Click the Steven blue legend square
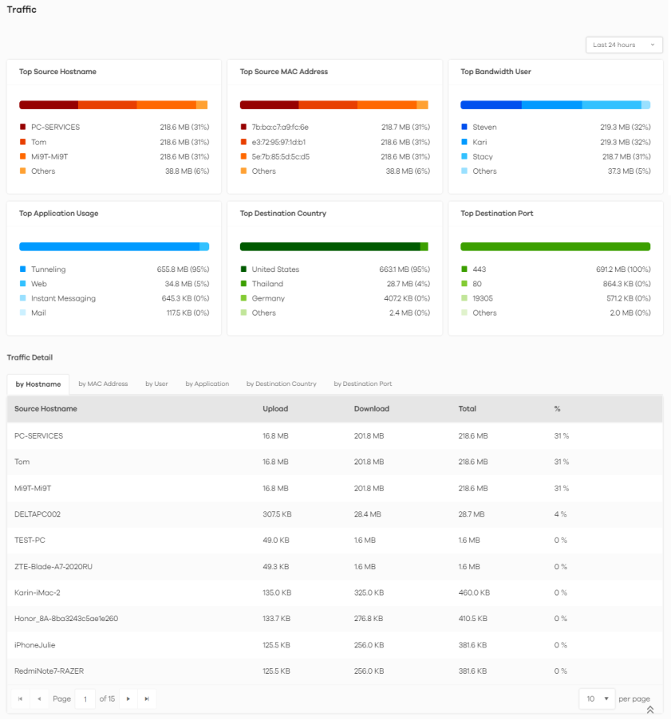Screen dimensions: 671x720 pos(464,127)
